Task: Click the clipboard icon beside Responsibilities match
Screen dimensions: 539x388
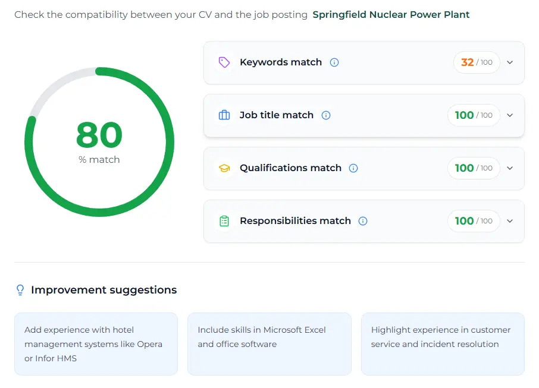Action: coord(224,221)
